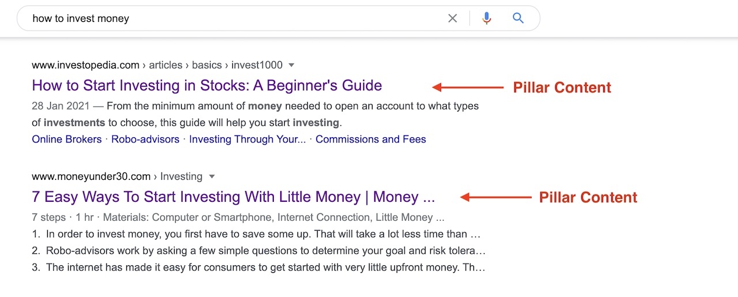Select the second red 'Pillar Content' label

click(x=588, y=197)
